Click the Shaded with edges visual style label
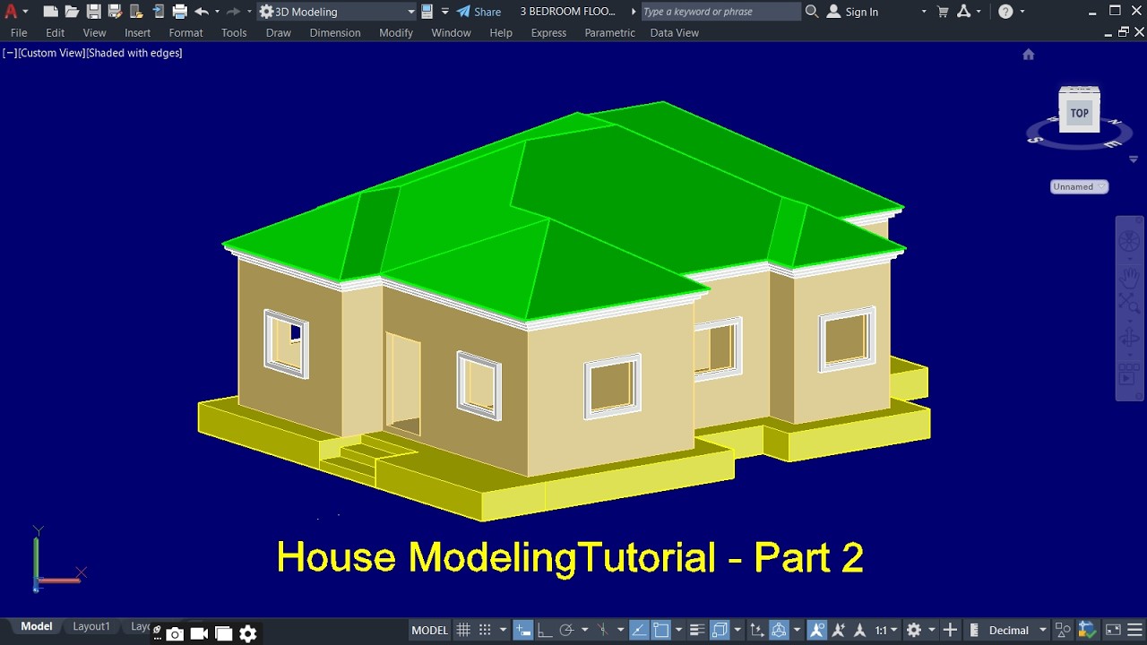The image size is (1147, 645). tap(134, 53)
